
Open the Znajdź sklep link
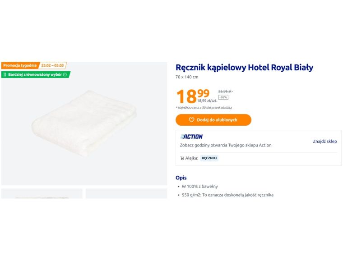[325, 141]
